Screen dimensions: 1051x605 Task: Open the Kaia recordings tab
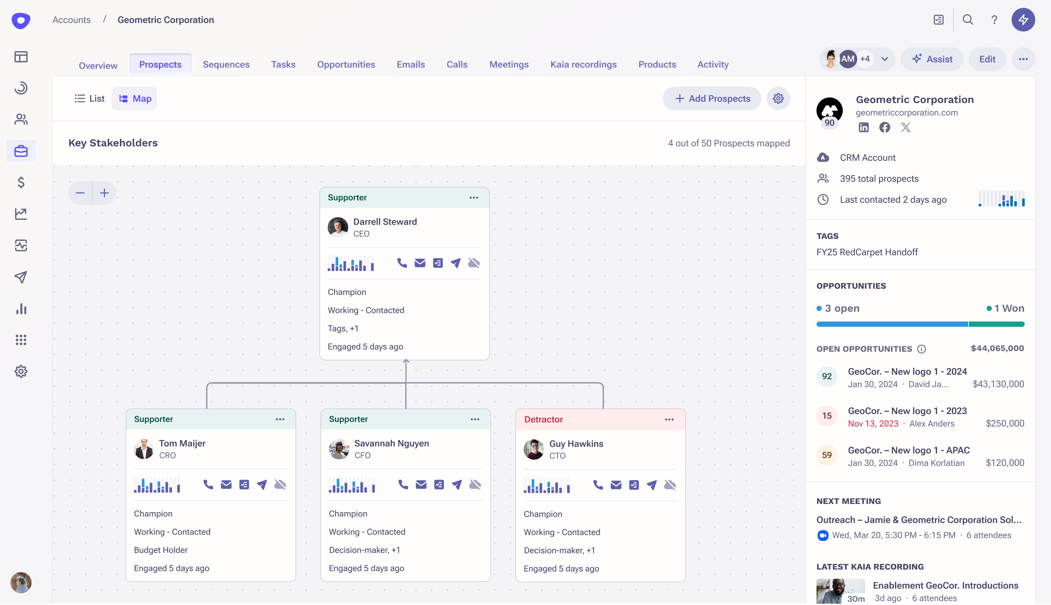click(x=583, y=64)
